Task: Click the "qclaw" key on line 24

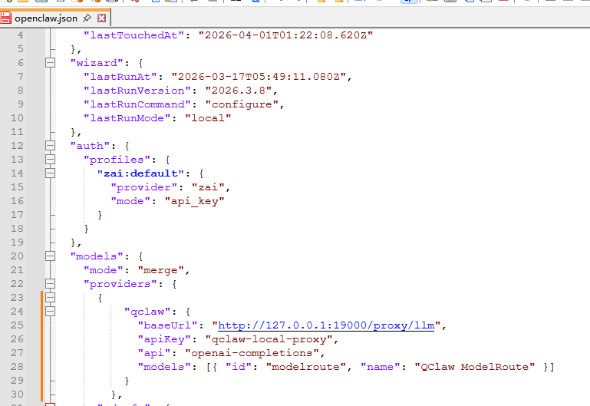Action: pyautogui.click(x=147, y=311)
